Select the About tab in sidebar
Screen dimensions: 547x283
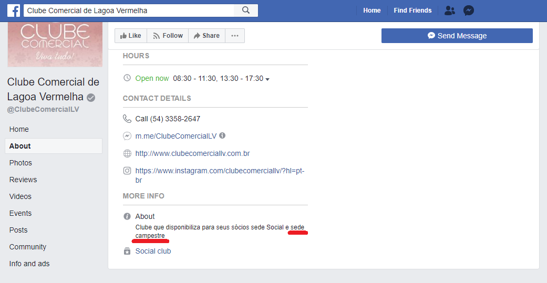54,146
